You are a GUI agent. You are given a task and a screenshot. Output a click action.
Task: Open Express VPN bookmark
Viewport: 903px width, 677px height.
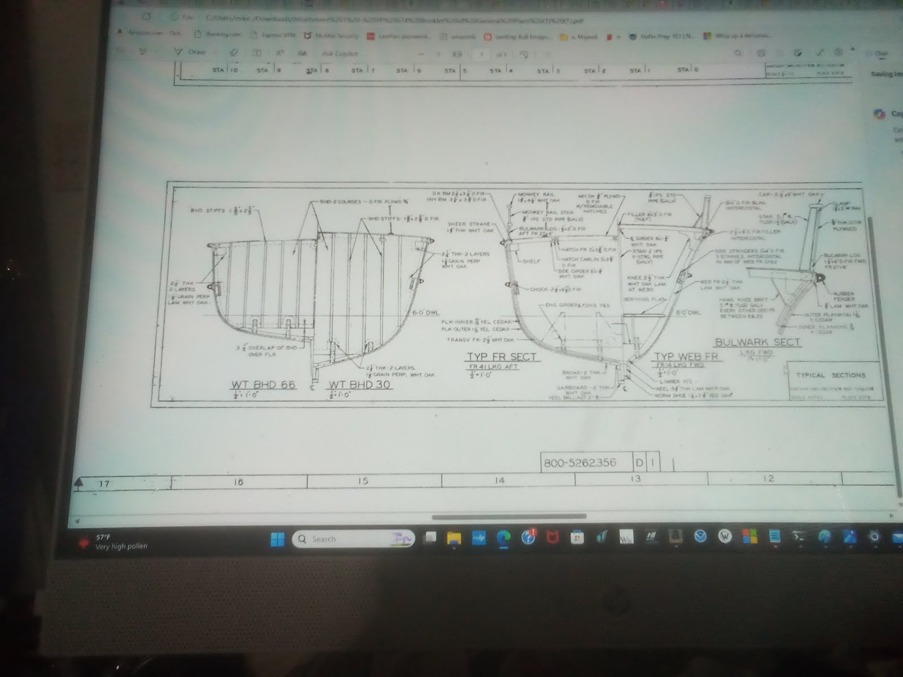[274, 34]
